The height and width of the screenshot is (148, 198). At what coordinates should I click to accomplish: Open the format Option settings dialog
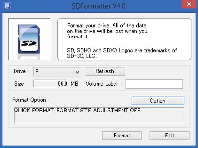[x=158, y=101]
